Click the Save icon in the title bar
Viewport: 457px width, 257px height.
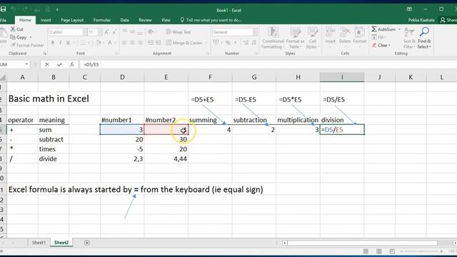coord(3,9)
